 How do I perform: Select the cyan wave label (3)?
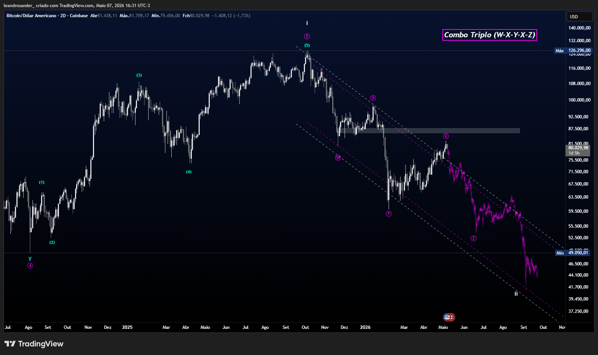(139, 75)
